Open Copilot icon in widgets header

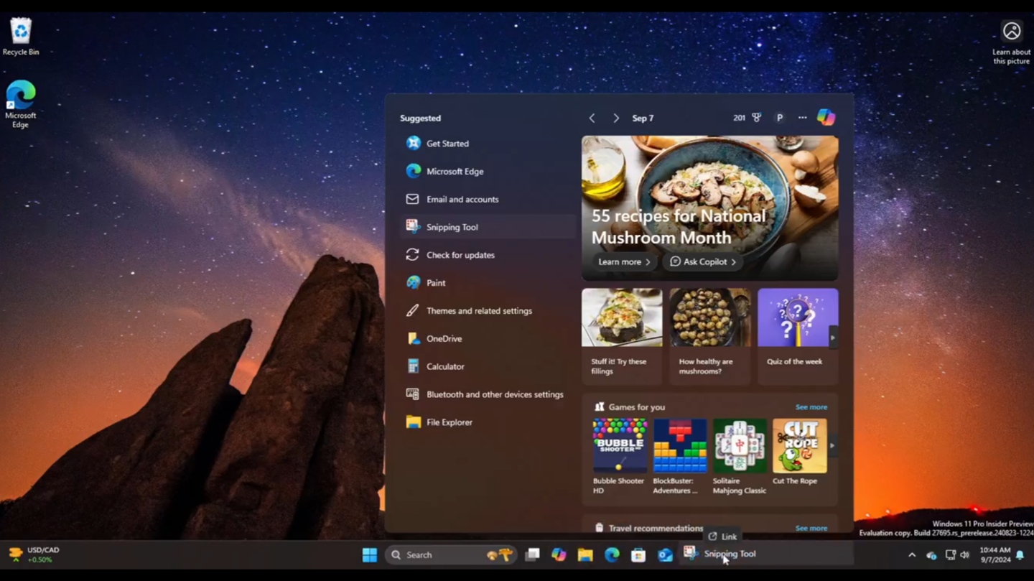click(x=826, y=117)
